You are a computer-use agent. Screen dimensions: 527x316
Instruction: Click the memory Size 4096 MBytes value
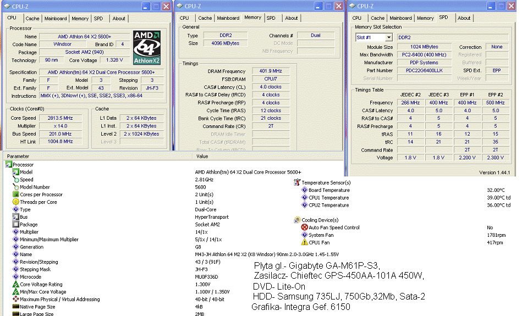click(x=225, y=43)
